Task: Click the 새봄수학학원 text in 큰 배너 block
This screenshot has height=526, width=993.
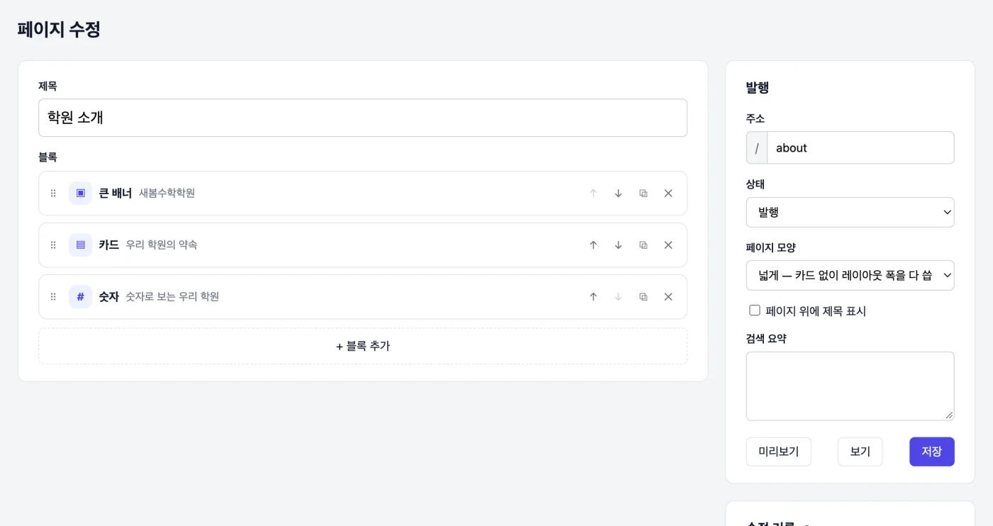Action: 167,194
